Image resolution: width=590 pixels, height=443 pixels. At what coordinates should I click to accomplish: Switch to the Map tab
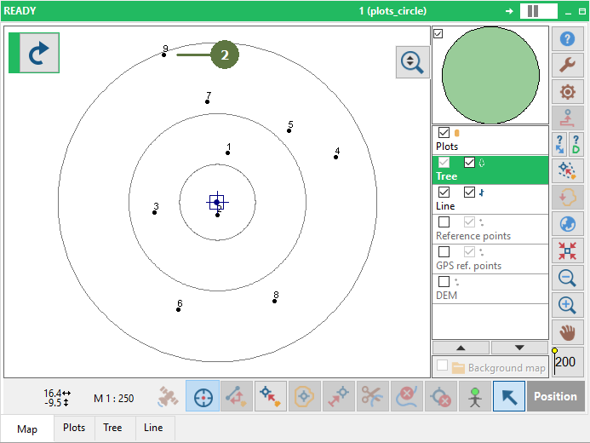tap(27, 429)
